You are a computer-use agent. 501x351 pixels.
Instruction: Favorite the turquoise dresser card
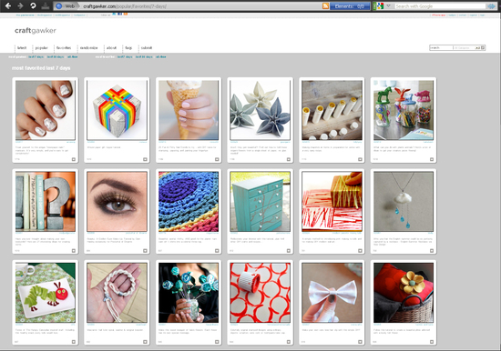pyautogui.click(x=289, y=251)
